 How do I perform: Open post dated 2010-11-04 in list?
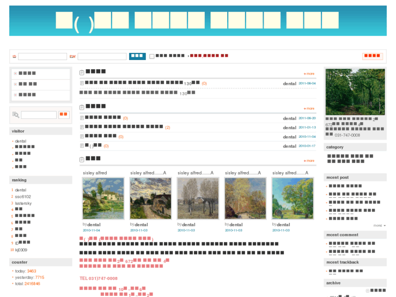101,136
